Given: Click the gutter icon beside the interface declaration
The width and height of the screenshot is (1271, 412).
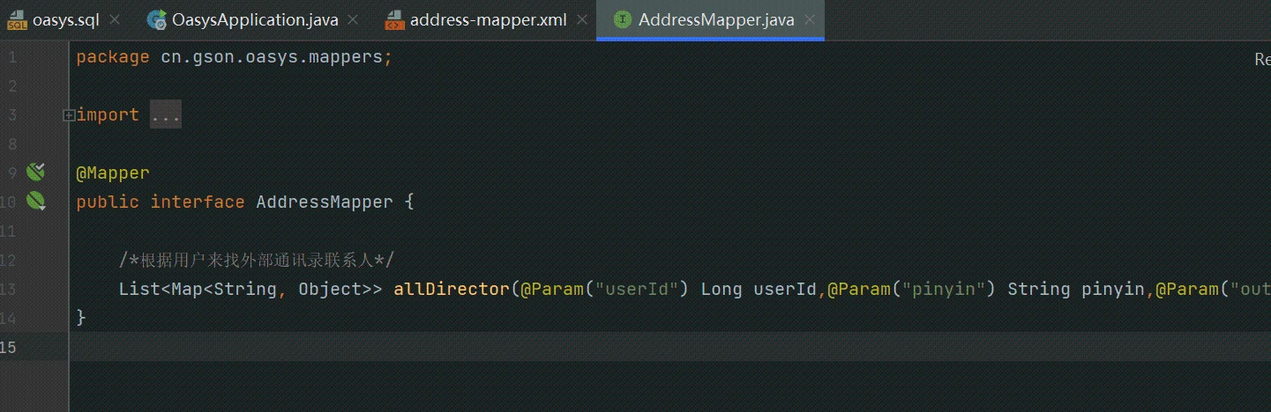Looking at the screenshot, I should tap(35, 202).
